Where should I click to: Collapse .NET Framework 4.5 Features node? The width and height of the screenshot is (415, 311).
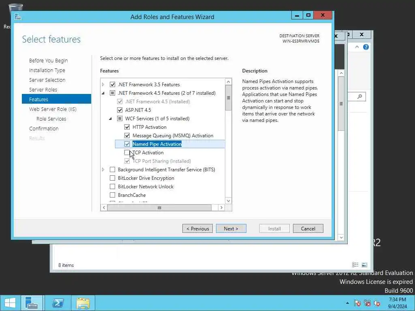pyautogui.click(x=103, y=93)
